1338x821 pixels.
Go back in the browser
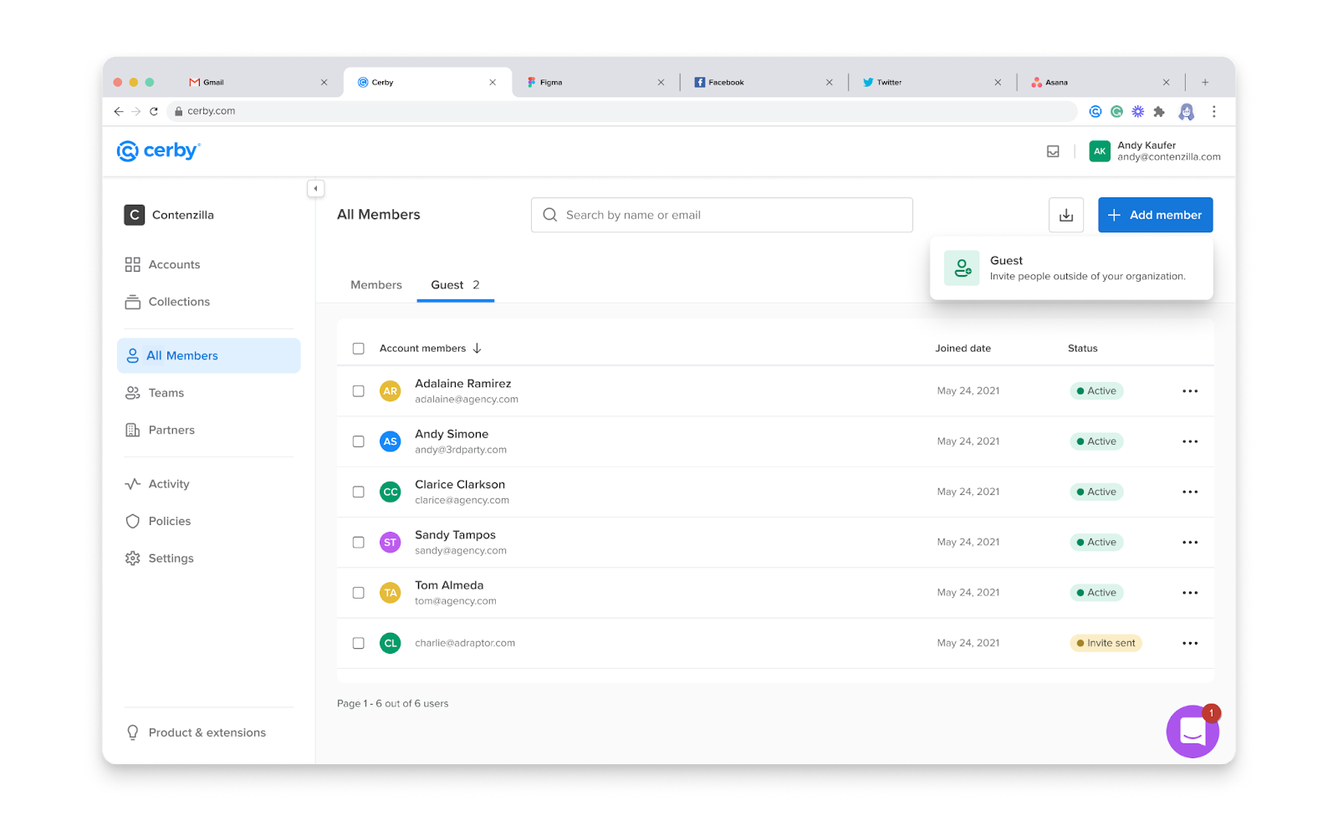pyautogui.click(x=119, y=111)
